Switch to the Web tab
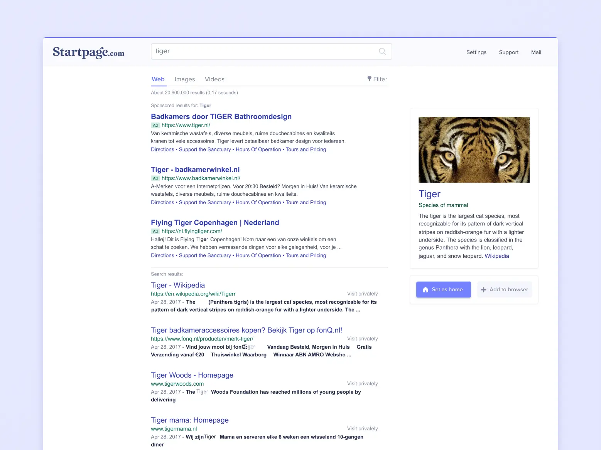Image resolution: width=601 pixels, height=450 pixels. click(158, 79)
